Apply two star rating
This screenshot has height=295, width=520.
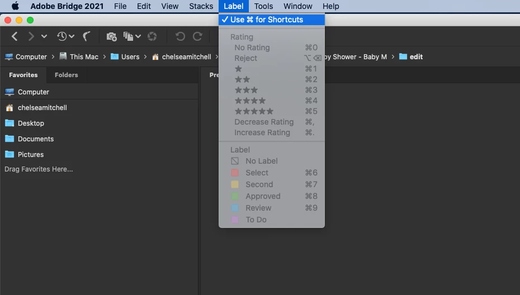pos(272,79)
